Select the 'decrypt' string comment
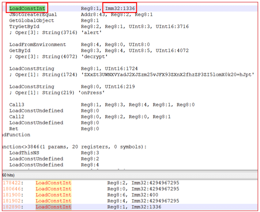Image resolution: width=260 pixels, height=212 pixels. (x=94, y=56)
